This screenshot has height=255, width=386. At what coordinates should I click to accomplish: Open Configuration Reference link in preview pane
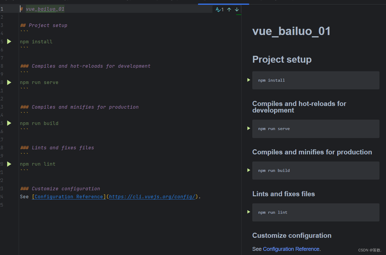[291, 249]
